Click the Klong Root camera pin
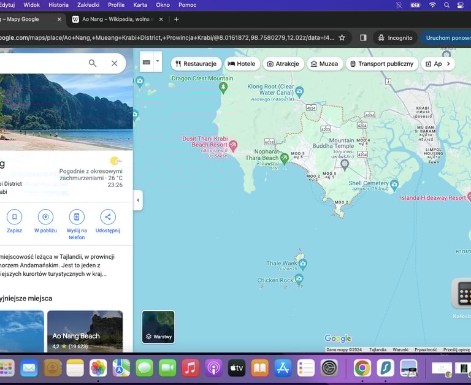This screenshot has width=471, height=385. 299,91
